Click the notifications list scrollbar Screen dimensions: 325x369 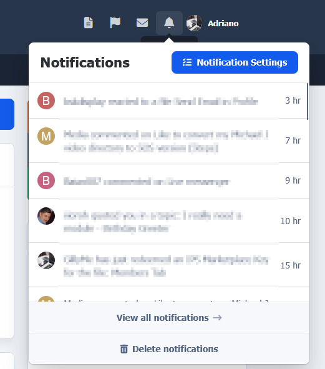tap(308, 101)
